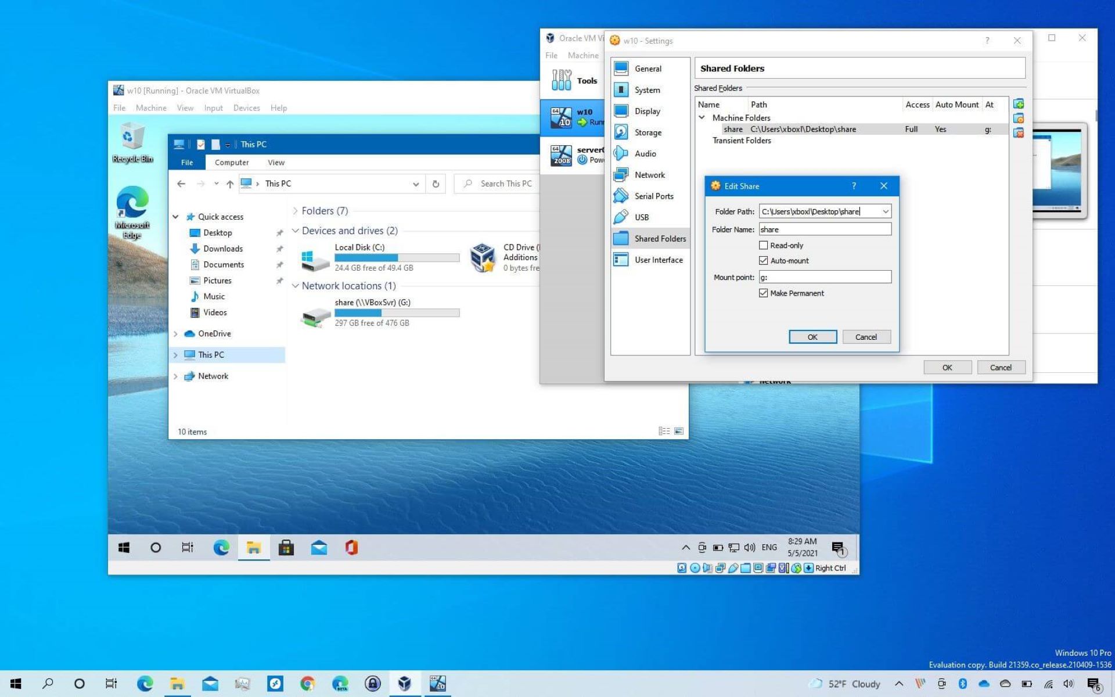Click inside the Mount point field
Screen dimensions: 1115x697
coord(825,277)
